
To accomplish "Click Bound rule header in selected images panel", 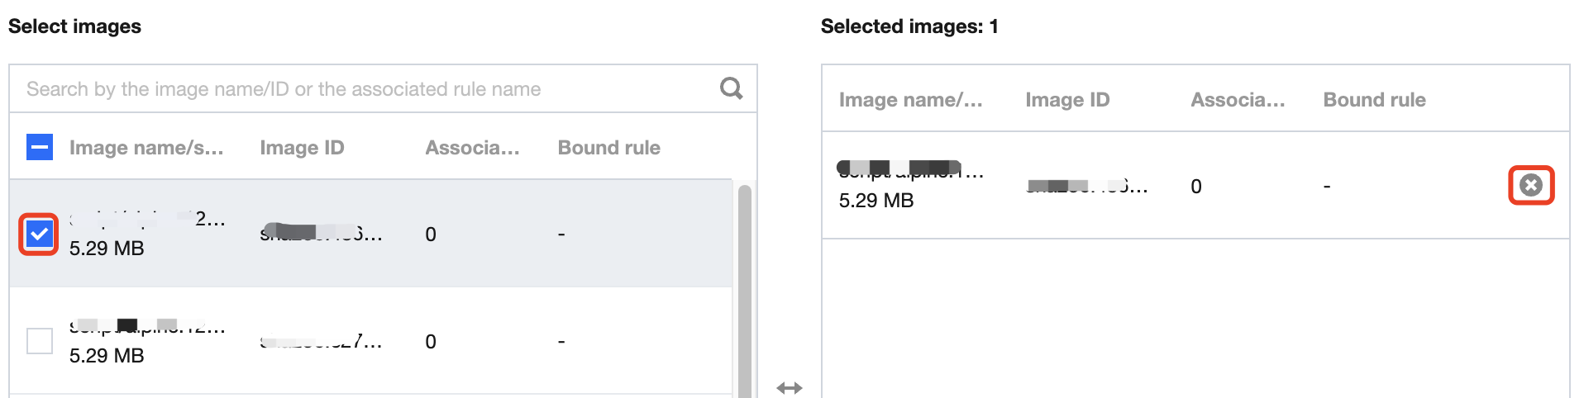I will (1374, 100).
